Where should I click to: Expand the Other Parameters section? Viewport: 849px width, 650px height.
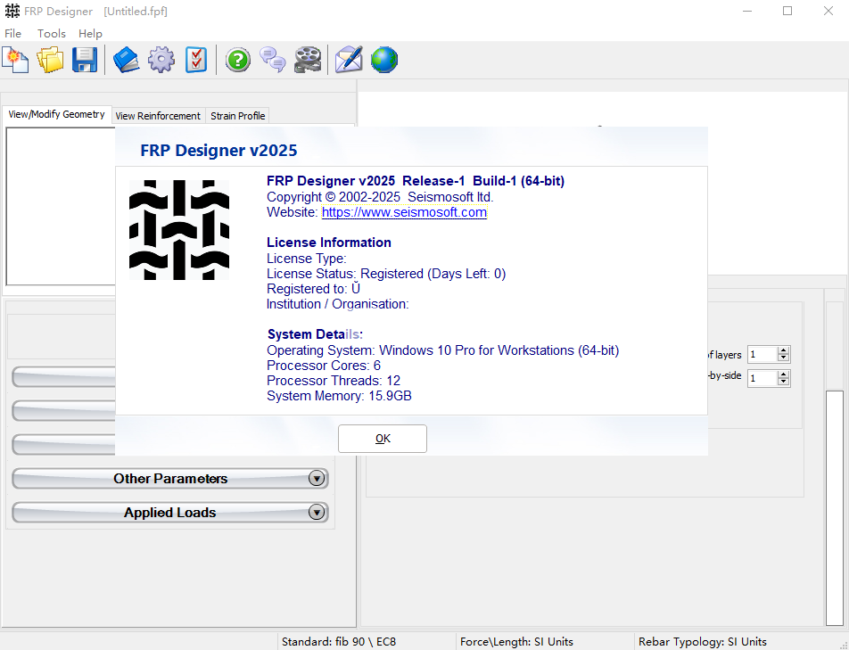coord(170,479)
